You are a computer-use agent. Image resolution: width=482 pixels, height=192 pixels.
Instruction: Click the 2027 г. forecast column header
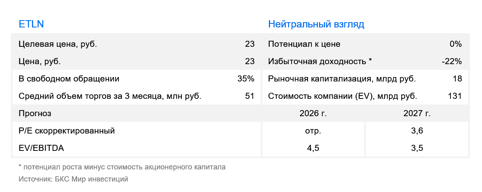click(417, 113)
